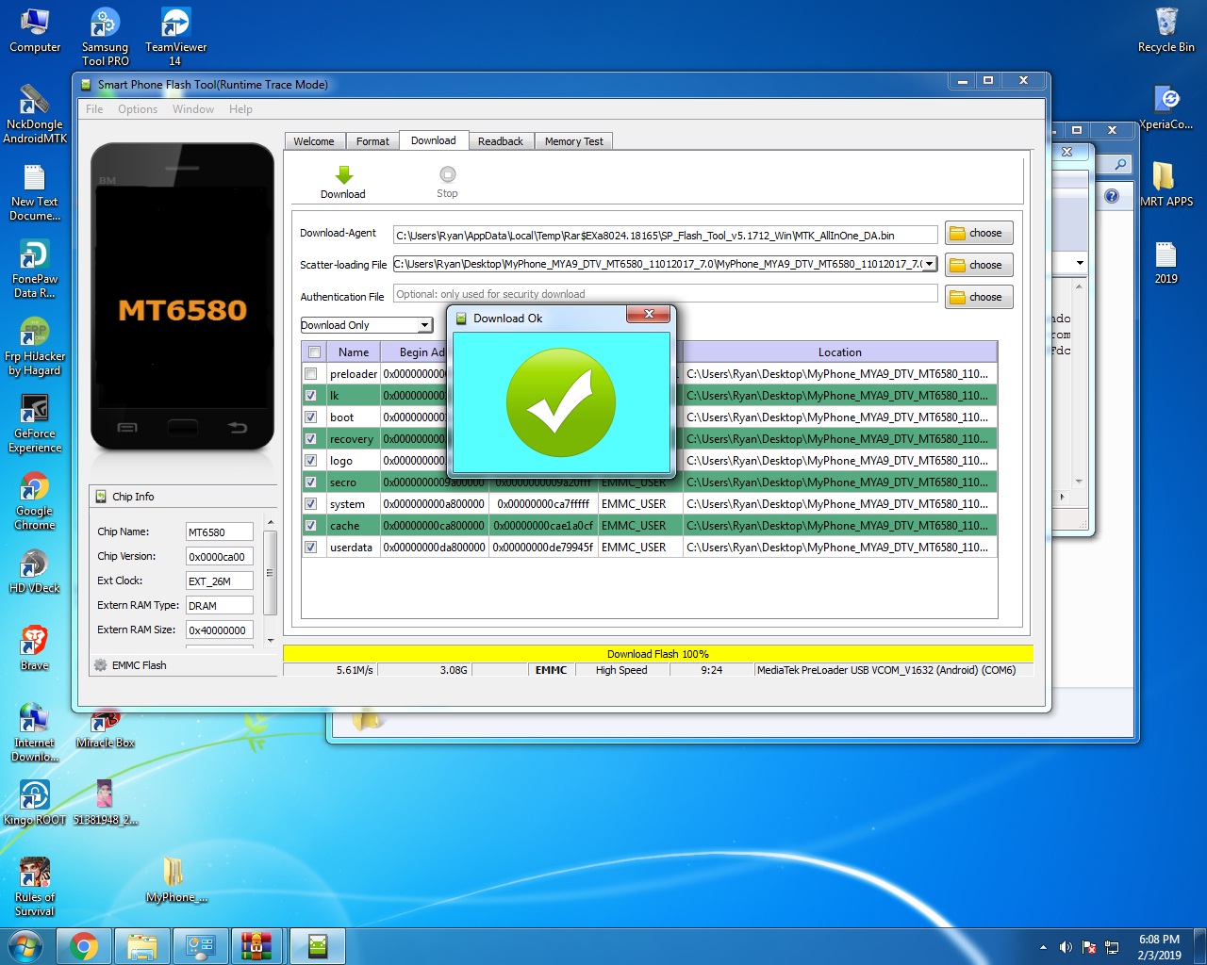Viewport: 1207px width, 965px height.
Task: Click the WinRAR icon in the taskbar
Action: [256, 946]
